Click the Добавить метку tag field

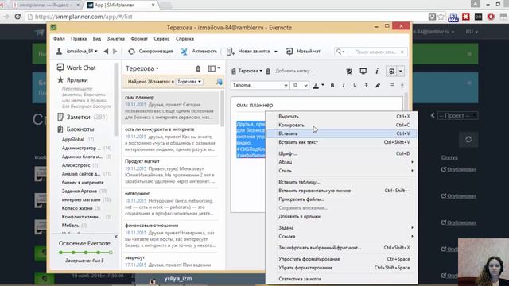tap(294, 71)
